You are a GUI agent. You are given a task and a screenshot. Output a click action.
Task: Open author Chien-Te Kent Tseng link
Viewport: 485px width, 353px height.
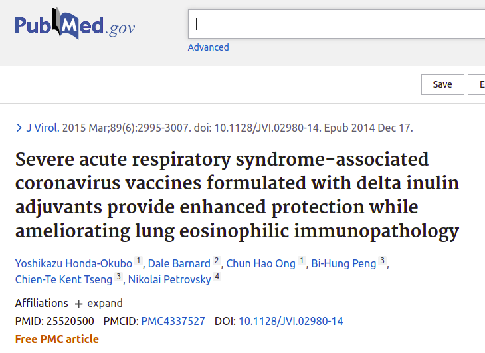coord(64,279)
